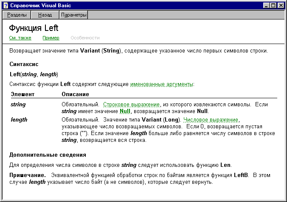Open the Параметры button
The width and height of the screenshot is (287, 202).
[x=73, y=15]
